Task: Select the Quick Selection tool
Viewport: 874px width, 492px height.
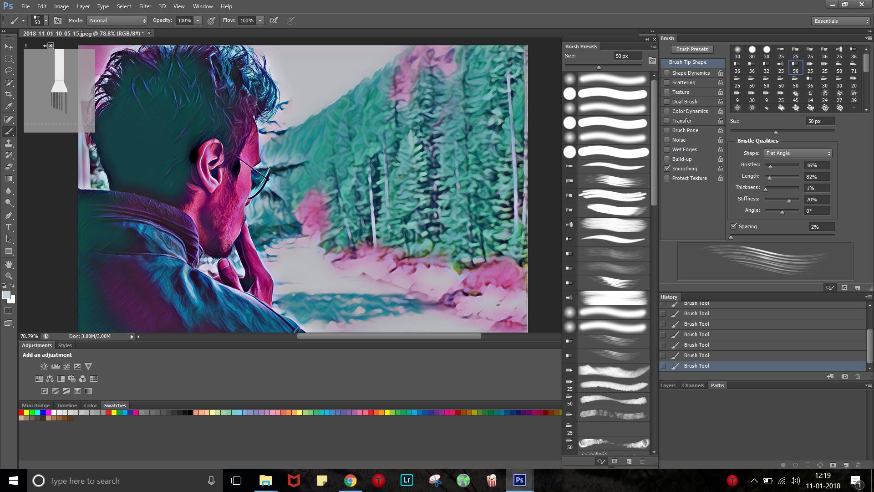Action: tap(9, 82)
